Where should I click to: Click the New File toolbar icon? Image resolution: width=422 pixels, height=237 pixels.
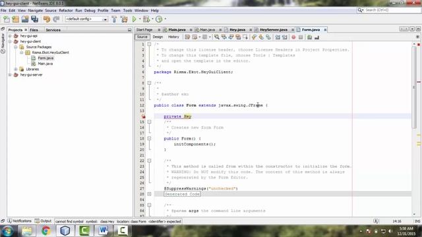tap(7, 19)
